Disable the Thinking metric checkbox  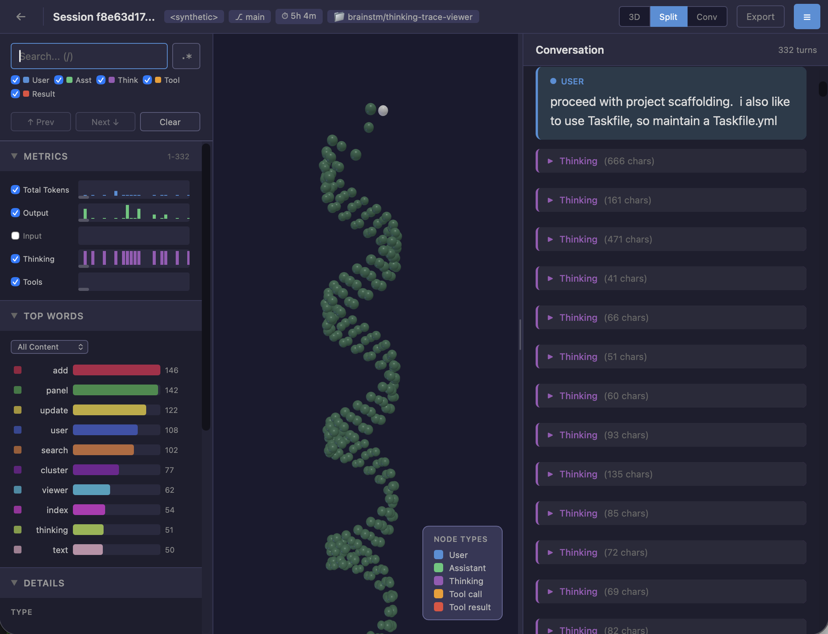point(15,259)
